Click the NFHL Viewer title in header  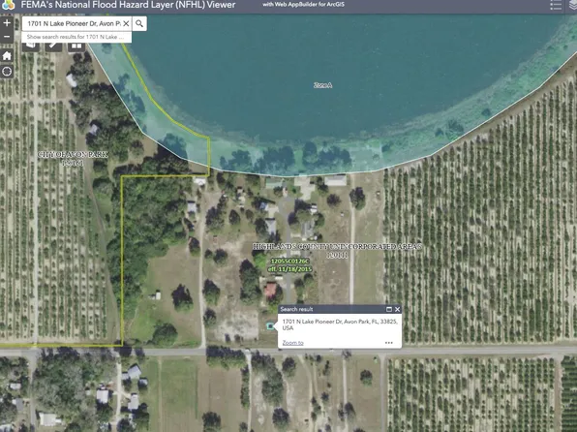[x=128, y=5]
